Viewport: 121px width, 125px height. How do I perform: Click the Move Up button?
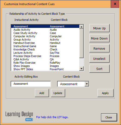[x=100, y=28]
